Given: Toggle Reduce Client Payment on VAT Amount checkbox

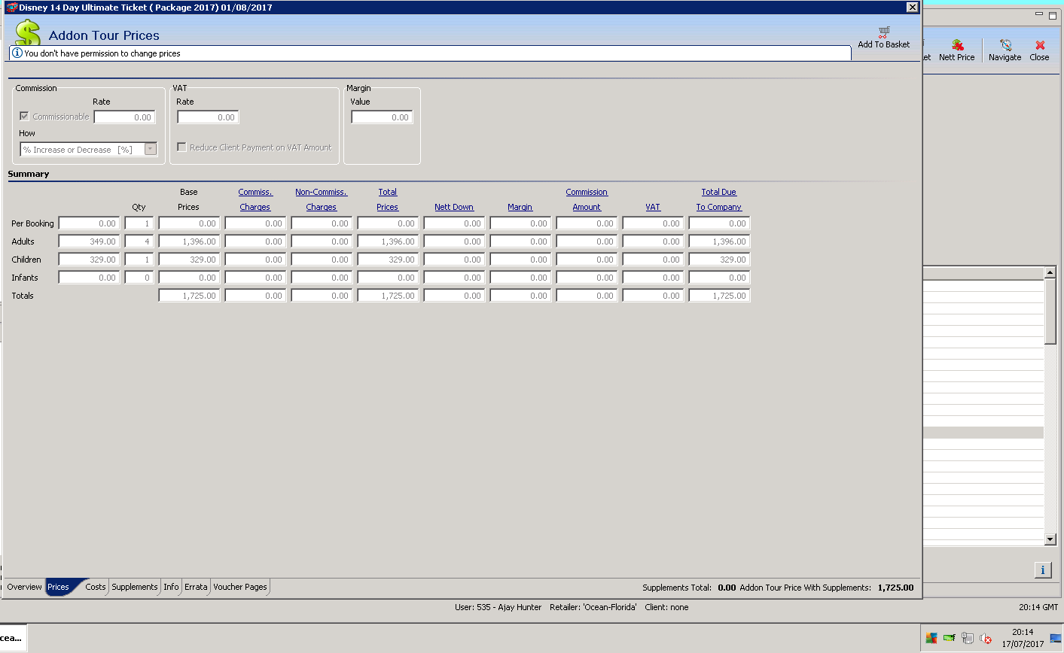Looking at the screenshot, I should point(181,147).
